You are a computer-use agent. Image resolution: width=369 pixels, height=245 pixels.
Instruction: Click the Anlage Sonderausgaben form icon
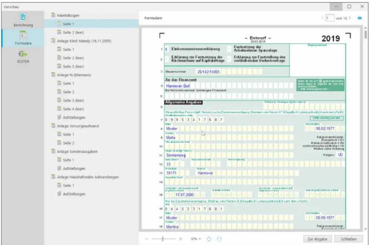coord(53,151)
